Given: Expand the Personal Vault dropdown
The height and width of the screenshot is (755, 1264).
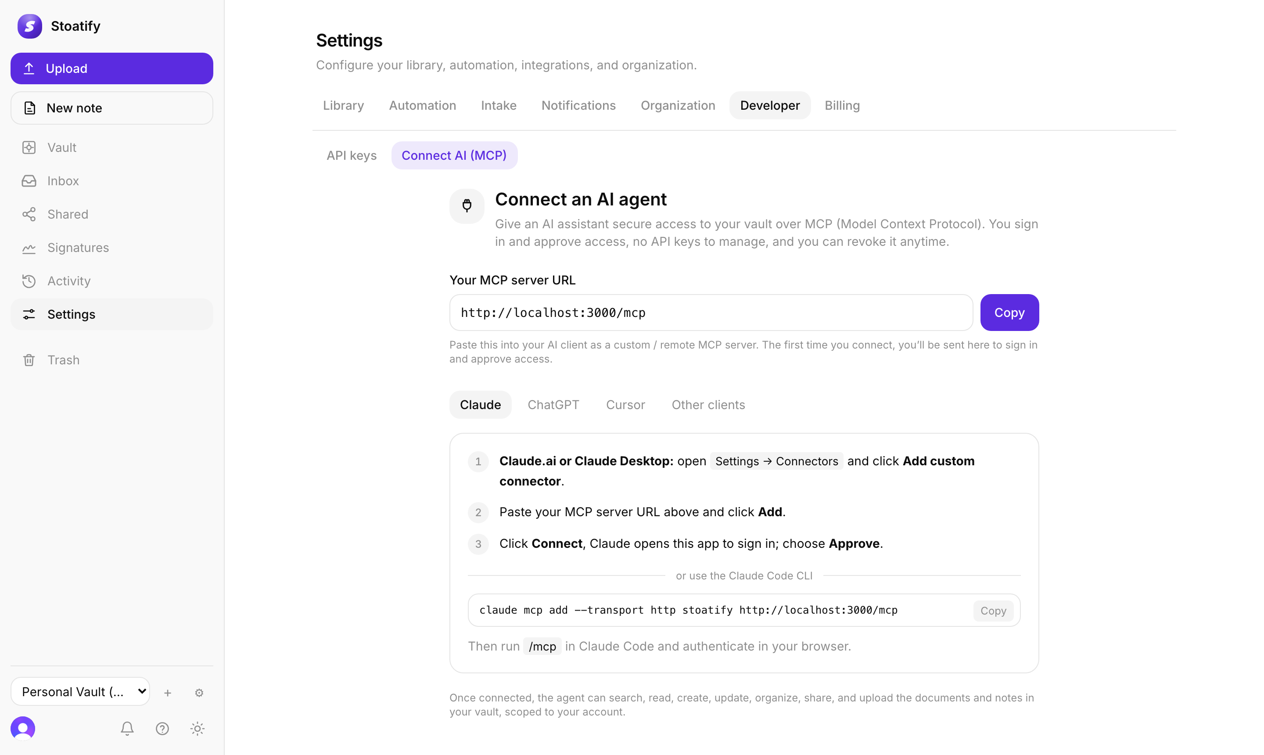Looking at the screenshot, I should 80,691.
